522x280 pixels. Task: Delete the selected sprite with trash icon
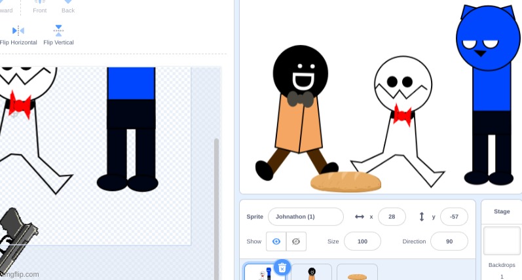pos(282,268)
